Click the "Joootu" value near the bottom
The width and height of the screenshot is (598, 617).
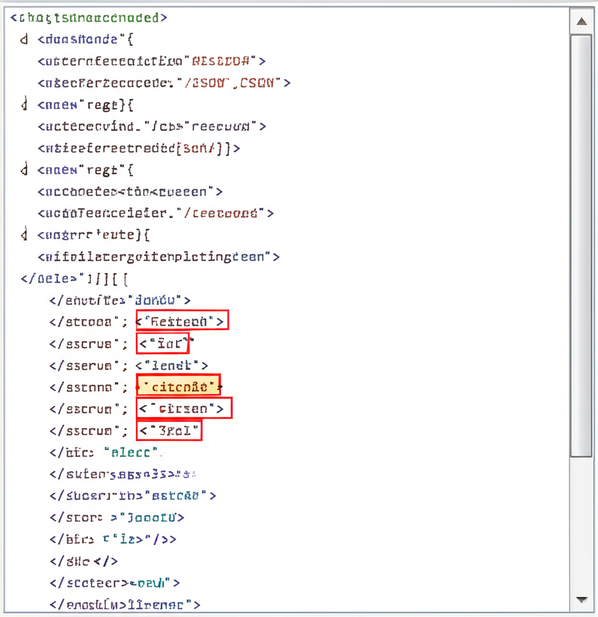(151, 517)
